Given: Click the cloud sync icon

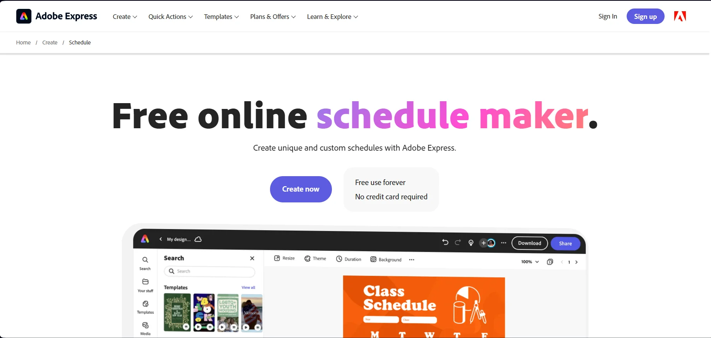Looking at the screenshot, I should pyautogui.click(x=198, y=239).
